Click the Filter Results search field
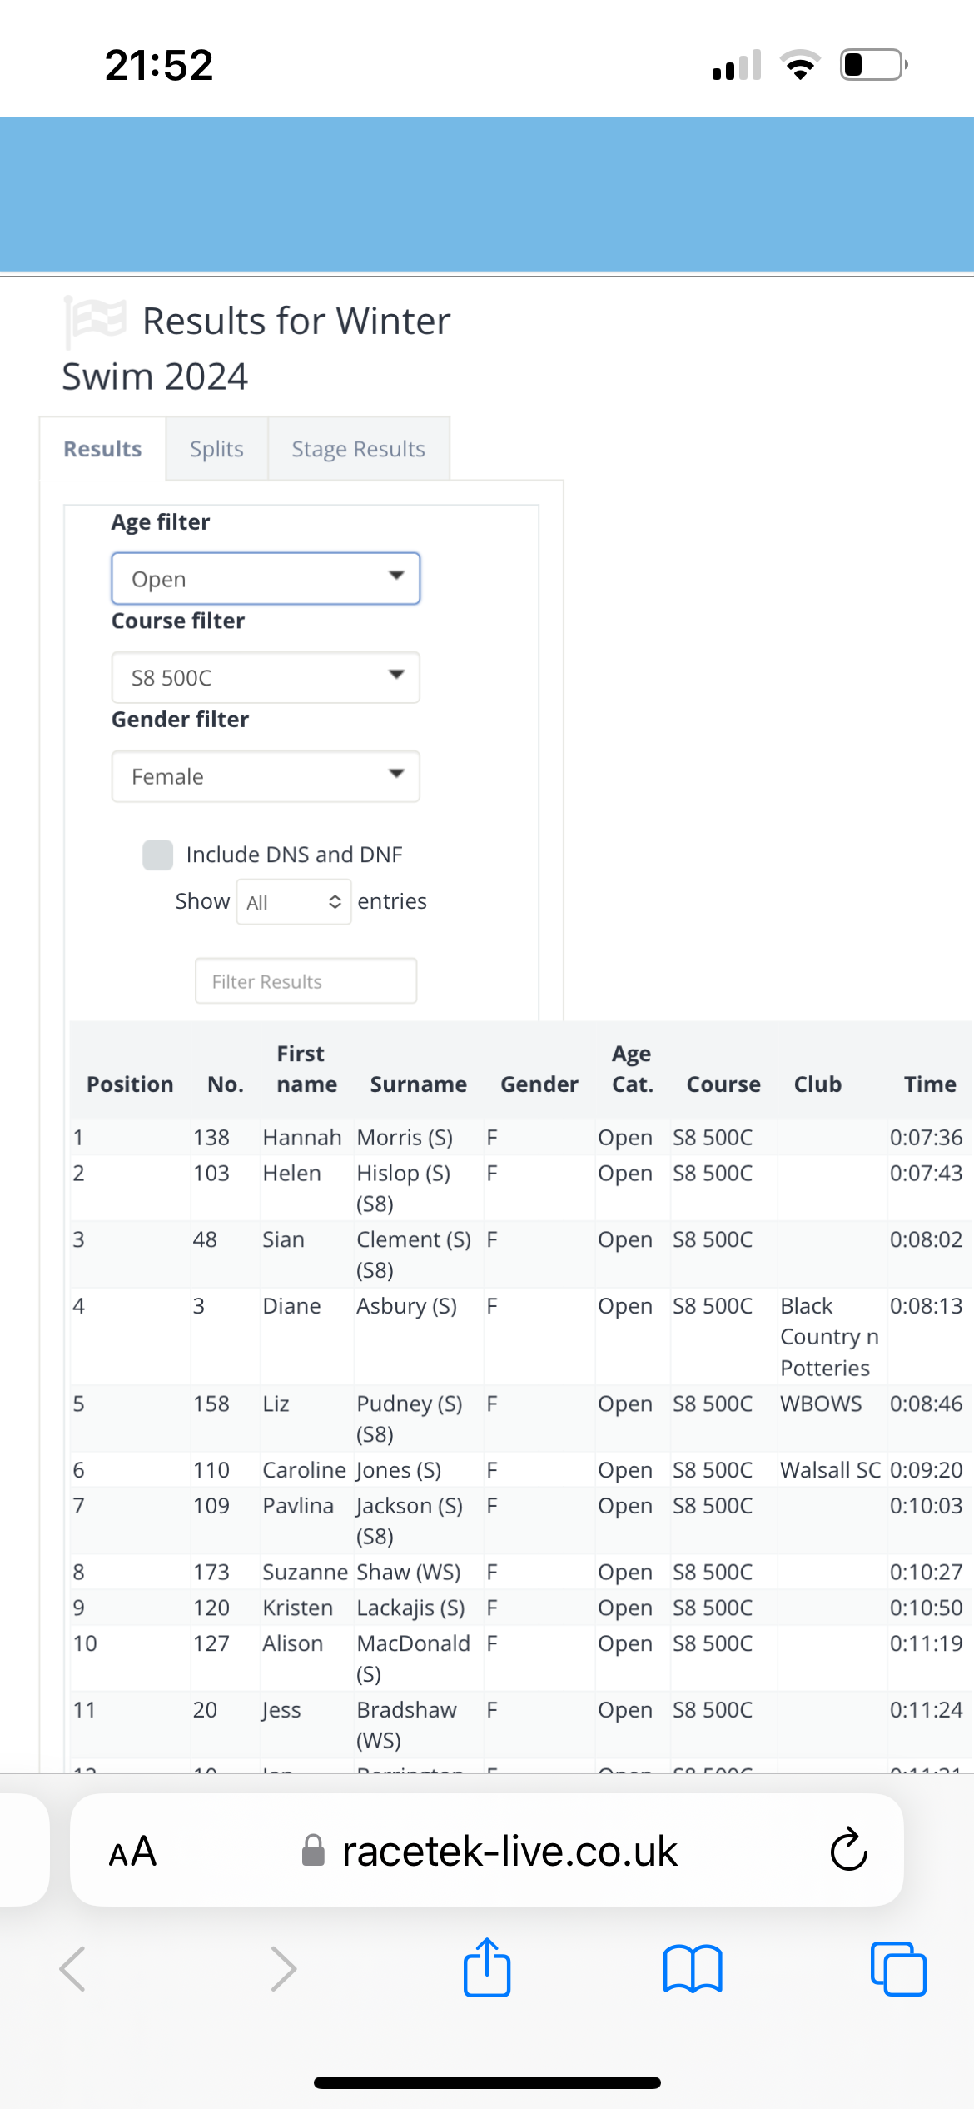The height and width of the screenshot is (2109, 974). [306, 981]
